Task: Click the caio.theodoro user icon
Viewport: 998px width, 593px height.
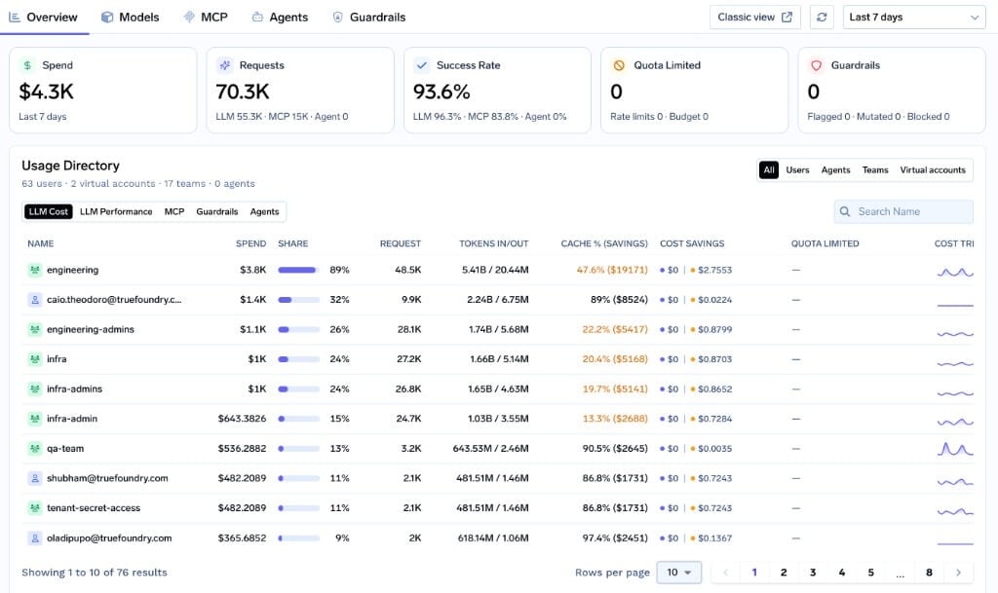Action: point(35,300)
